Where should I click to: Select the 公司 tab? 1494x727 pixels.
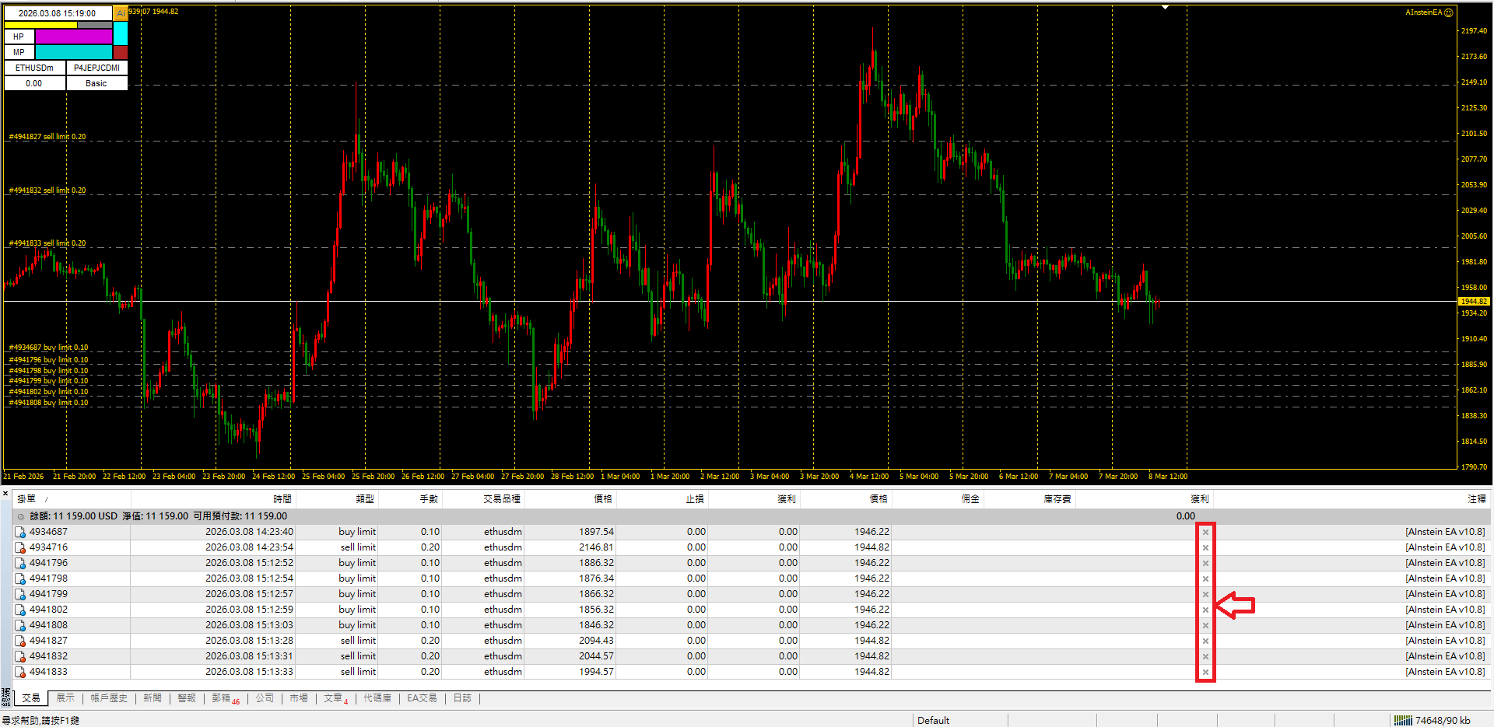265,698
